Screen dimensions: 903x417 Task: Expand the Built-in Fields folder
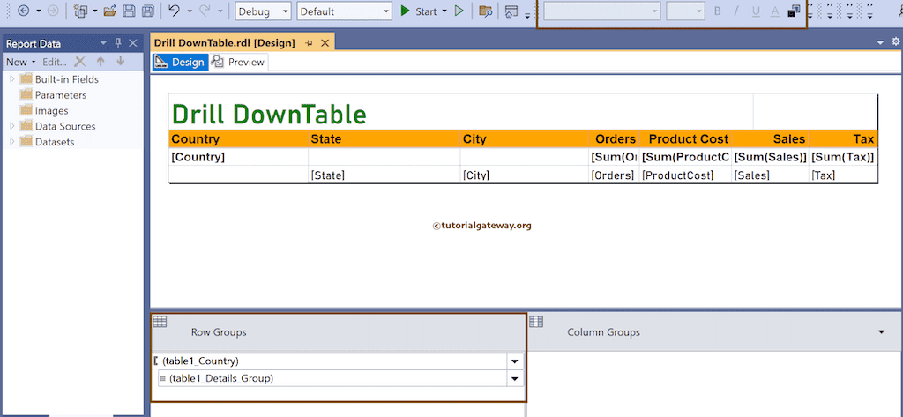[x=12, y=79]
